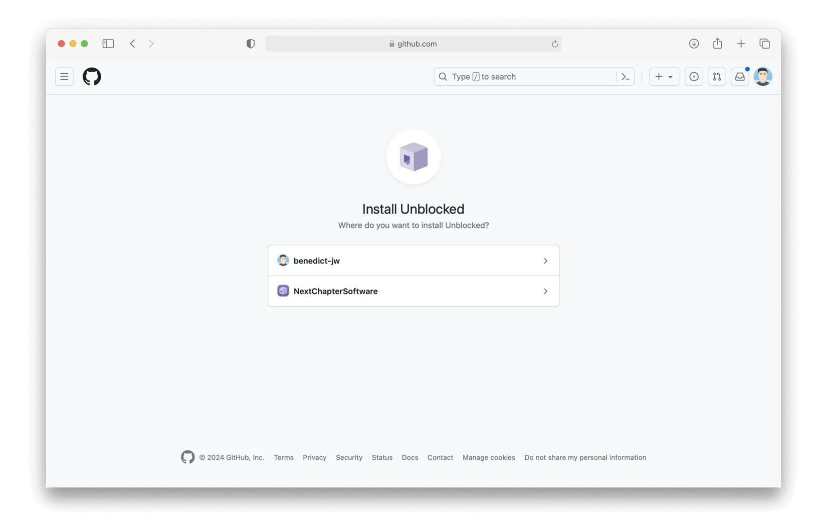Screen dimensions: 827x522
Task: Click the lock icon beside github.com
Action: [392, 44]
